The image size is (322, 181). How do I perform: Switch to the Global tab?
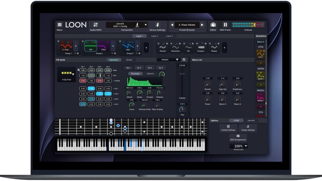point(129,60)
